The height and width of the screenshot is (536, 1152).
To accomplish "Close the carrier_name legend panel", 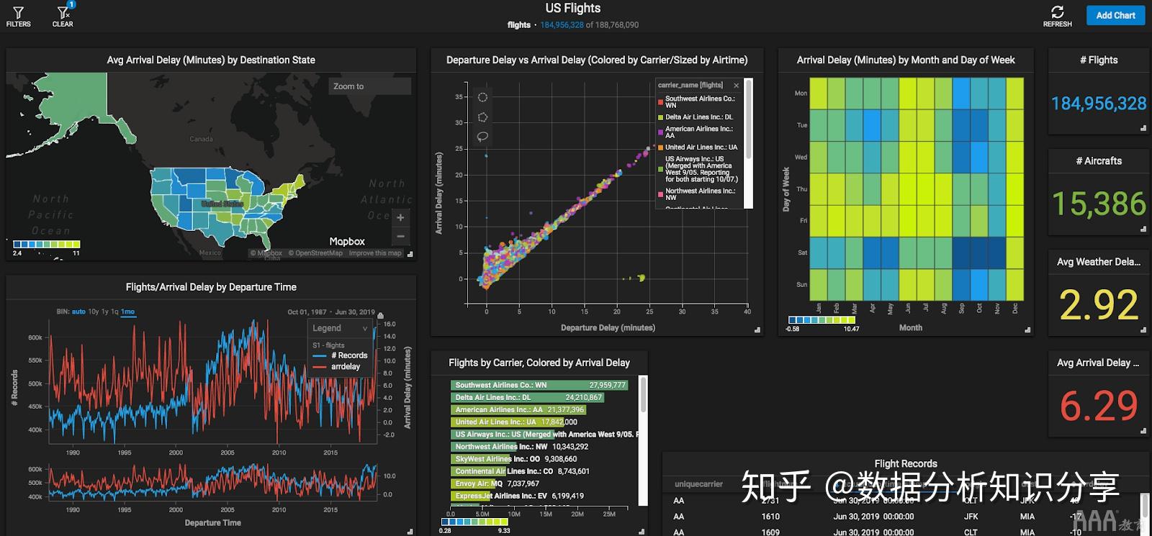I will coord(736,86).
